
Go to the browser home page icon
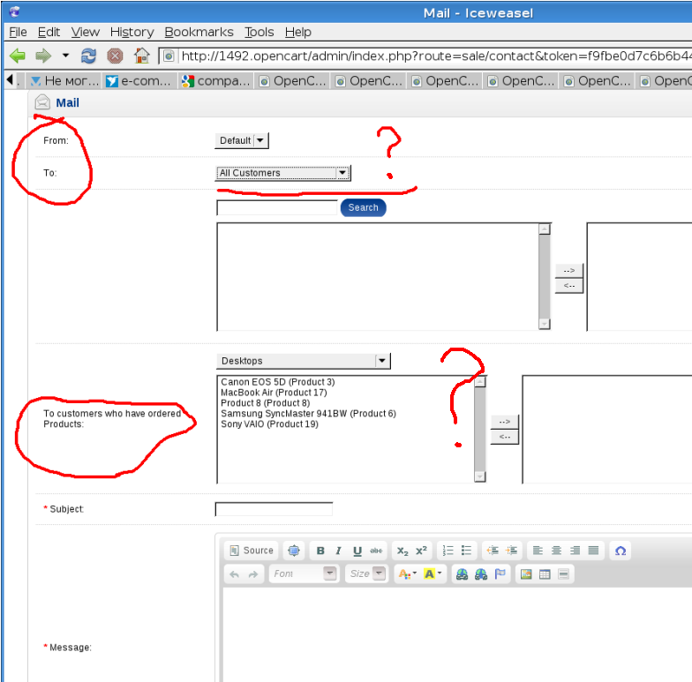point(142,56)
